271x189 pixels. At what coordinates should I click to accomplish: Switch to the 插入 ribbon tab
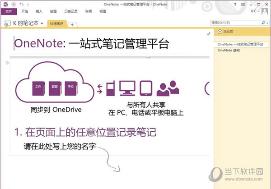tap(39, 11)
